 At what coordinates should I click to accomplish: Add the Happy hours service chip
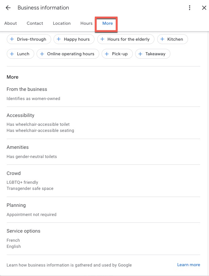pyautogui.click(x=74, y=39)
